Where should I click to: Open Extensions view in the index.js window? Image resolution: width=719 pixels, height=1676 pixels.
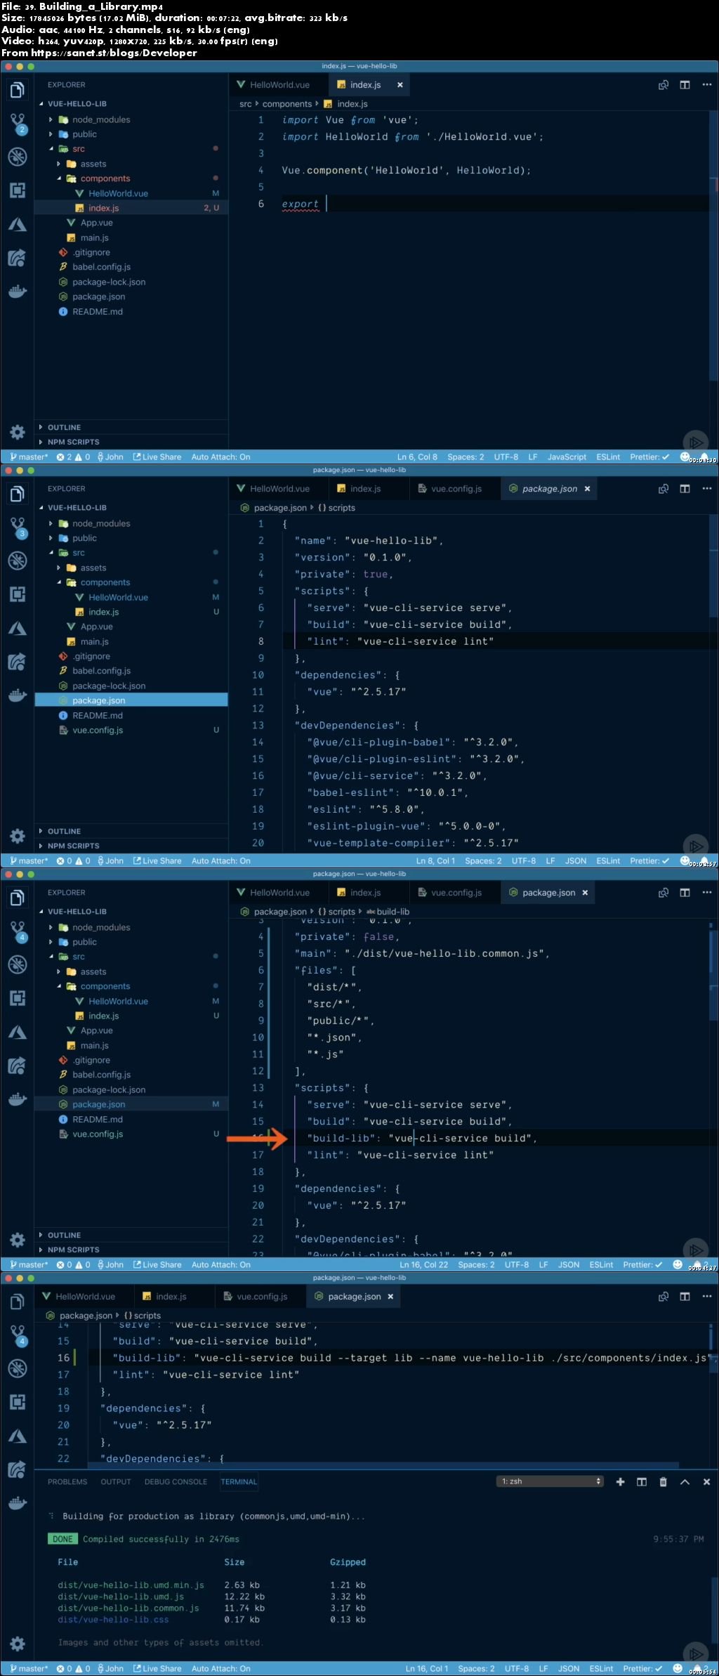coord(18,190)
